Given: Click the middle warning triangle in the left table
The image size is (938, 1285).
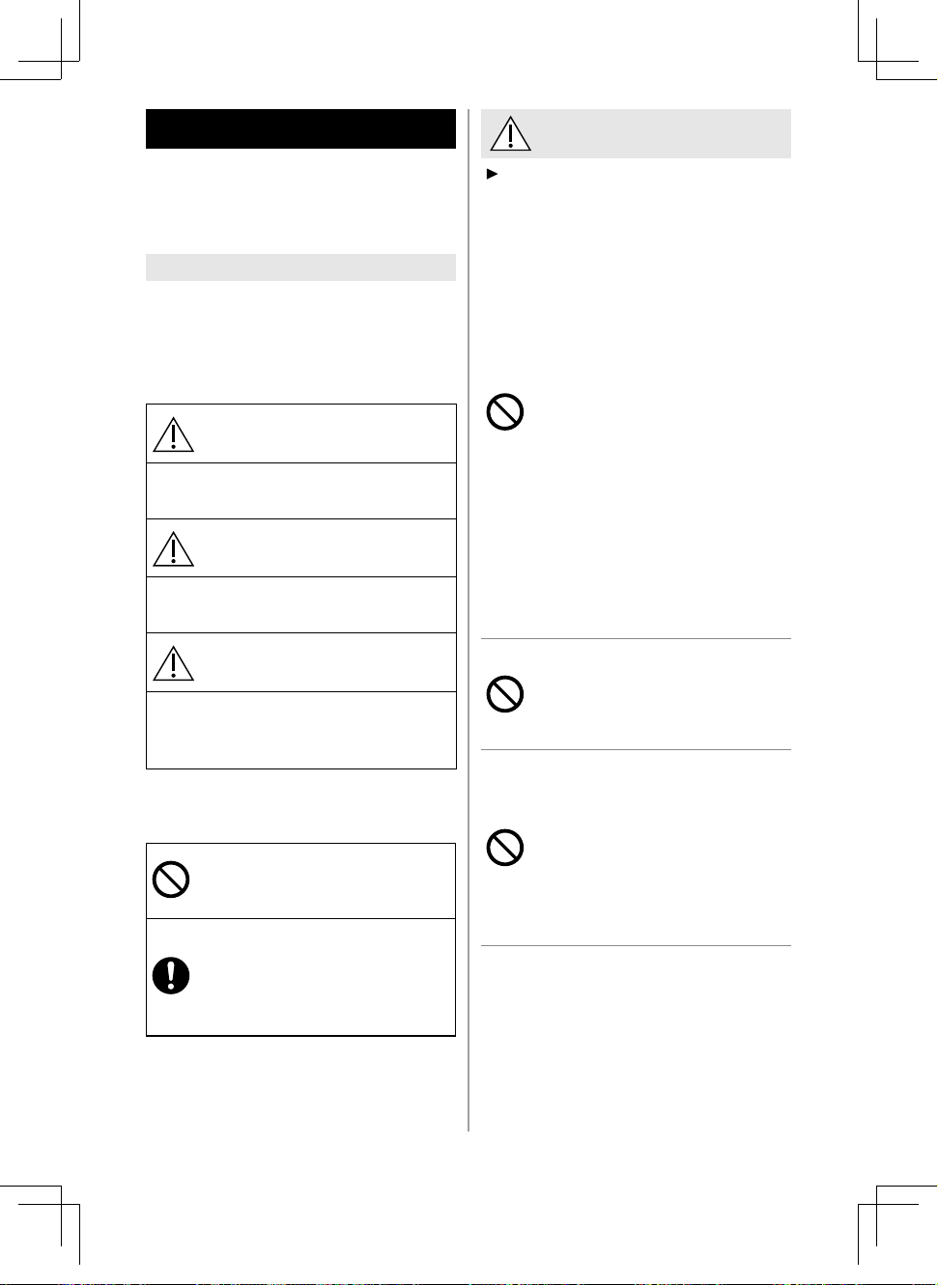Looking at the screenshot, I should (x=173, y=547).
